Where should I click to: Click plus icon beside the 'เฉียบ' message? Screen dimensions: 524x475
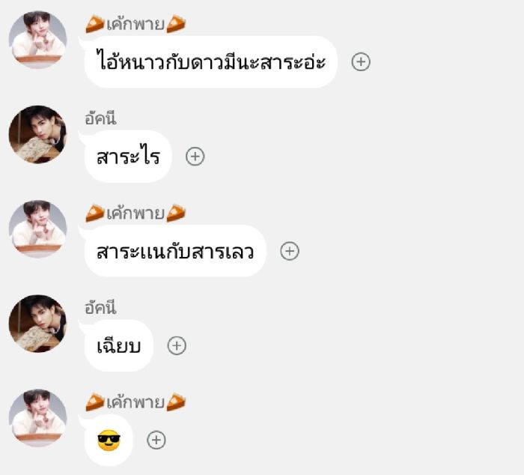[x=177, y=345]
